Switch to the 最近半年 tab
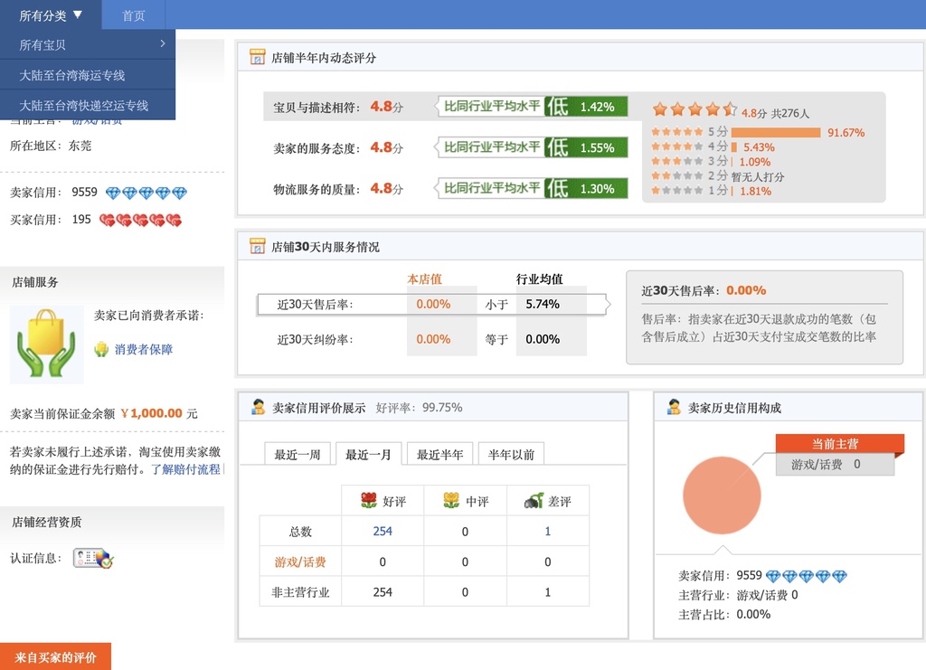Viewport: 926px width, 670px height. [x=439, y=454]
